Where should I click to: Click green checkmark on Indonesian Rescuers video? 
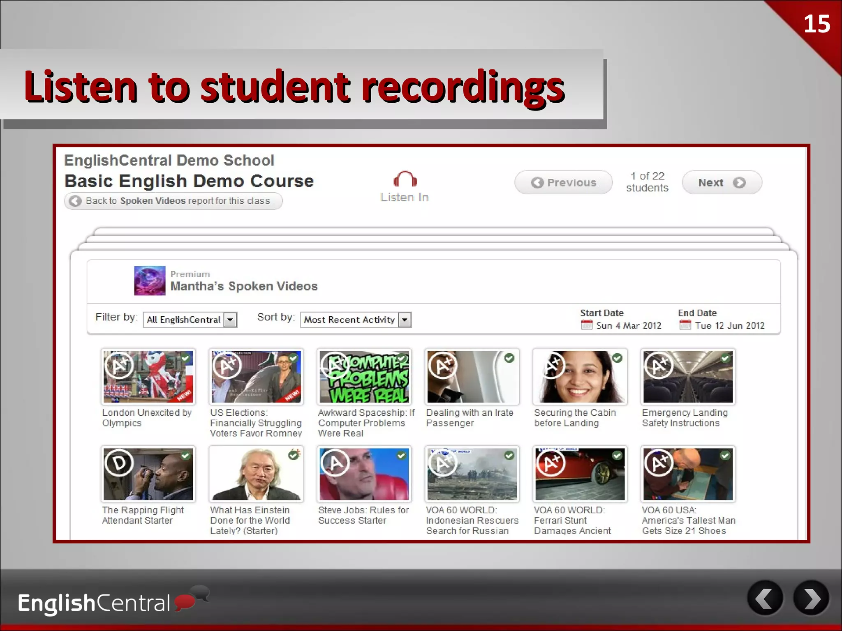509,456
